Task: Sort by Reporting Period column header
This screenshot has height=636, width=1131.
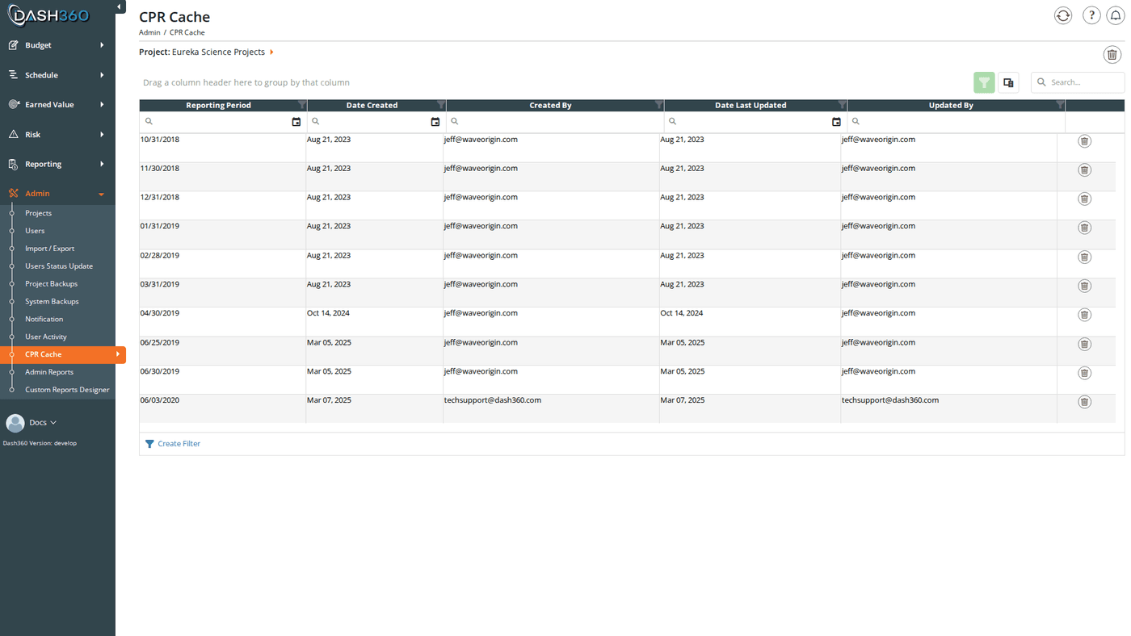Action: [218, 105]
